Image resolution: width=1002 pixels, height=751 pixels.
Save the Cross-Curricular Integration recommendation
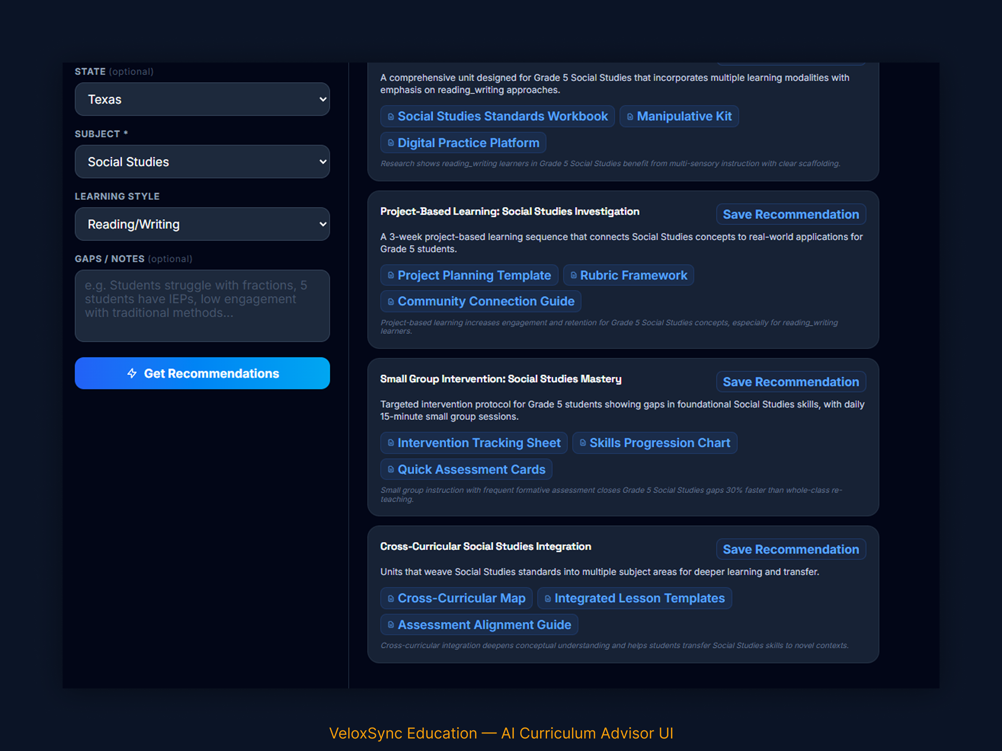790,549
